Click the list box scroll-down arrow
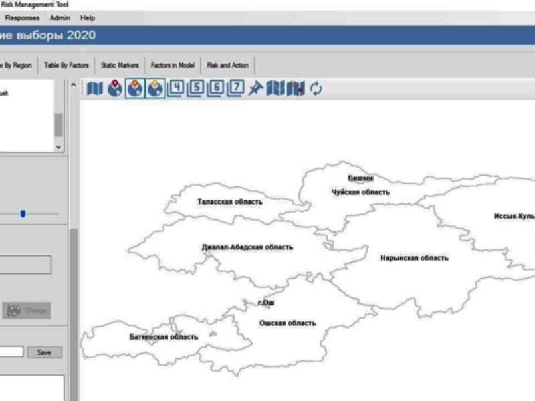The image size is (535, 401). (x=58, y=146)
